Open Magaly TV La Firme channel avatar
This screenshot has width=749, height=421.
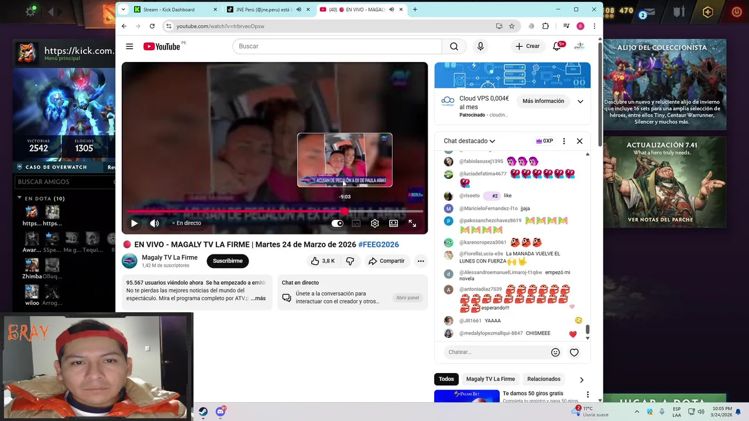(129, 261)
